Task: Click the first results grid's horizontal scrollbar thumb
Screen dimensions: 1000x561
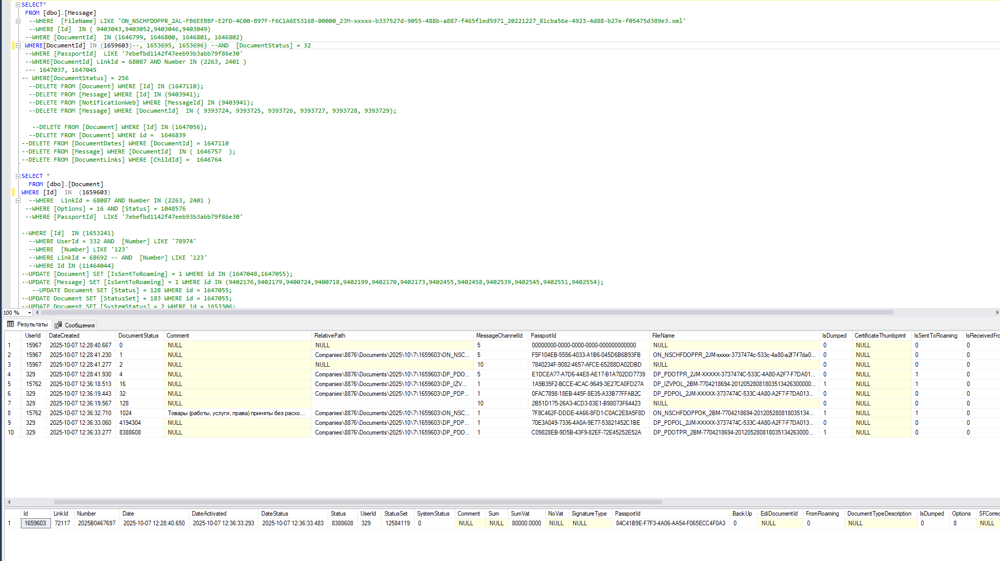Action: click(357, 502)
